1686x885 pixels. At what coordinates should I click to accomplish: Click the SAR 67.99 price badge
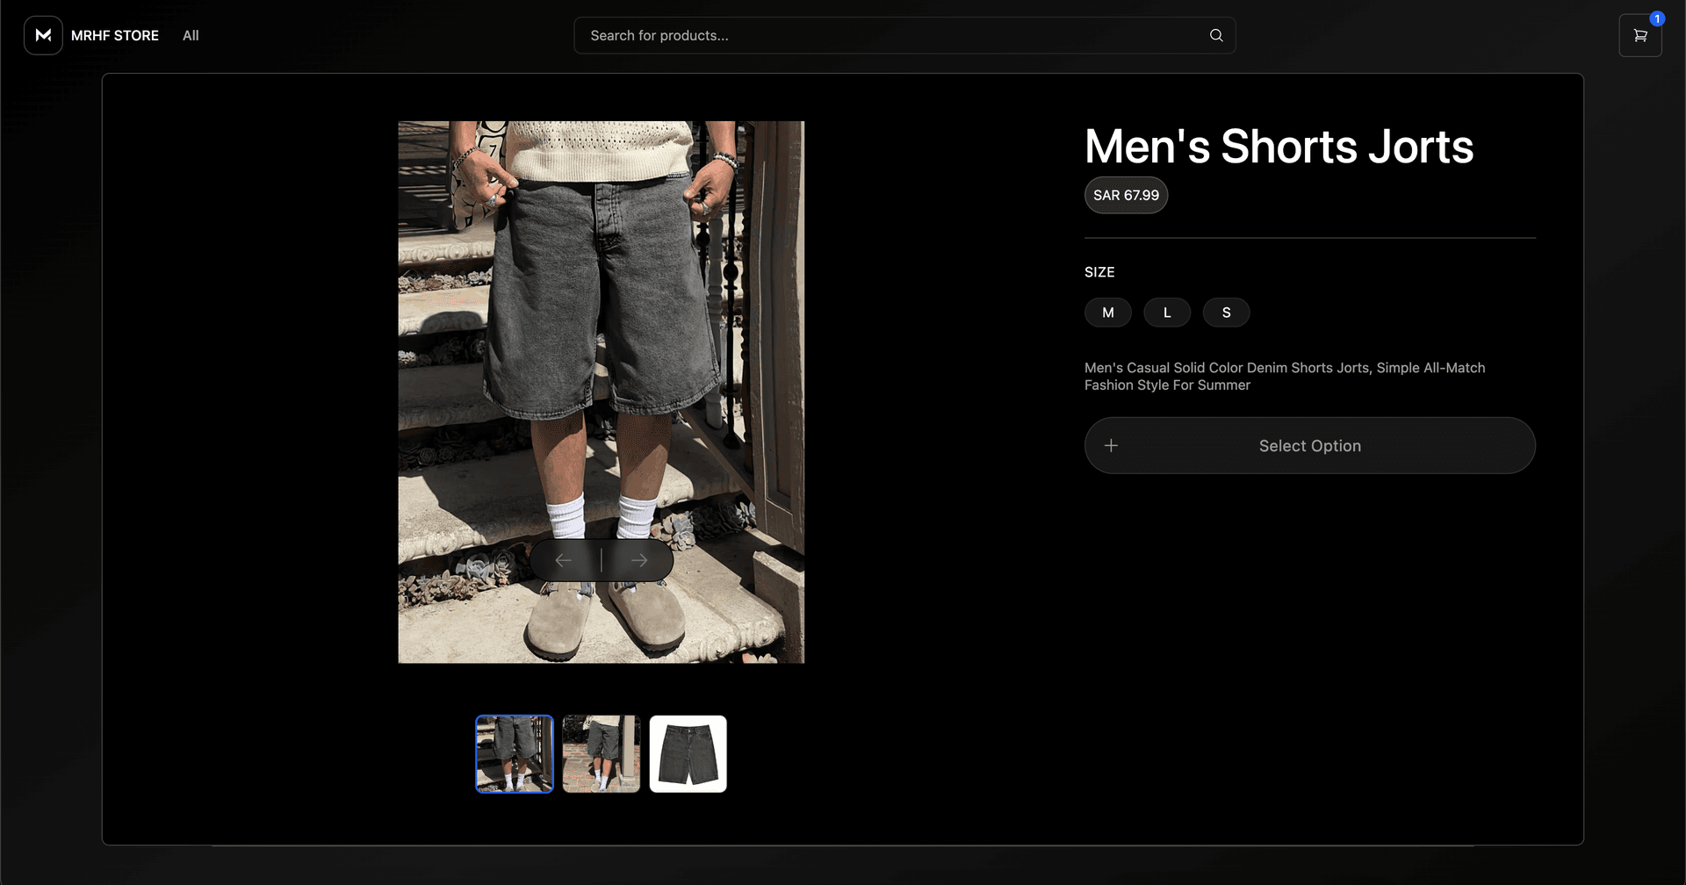click(x=1126, y=194)
